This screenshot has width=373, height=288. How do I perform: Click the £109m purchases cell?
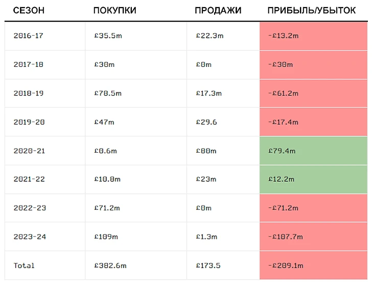106,236
